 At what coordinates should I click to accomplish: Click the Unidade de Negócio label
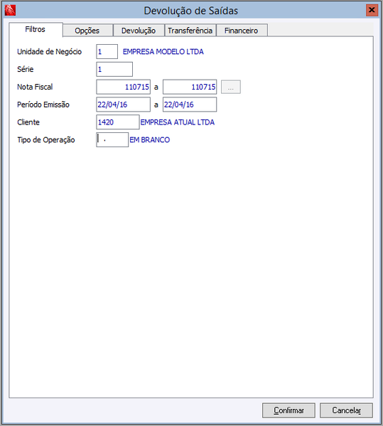point(50,52)
